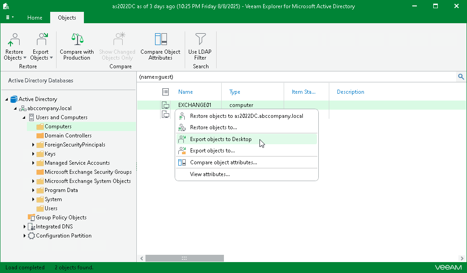This screenshot has width=467, height=273.
Task: Expand the Managed Service Accounts folder
Action: click(33, 163)
